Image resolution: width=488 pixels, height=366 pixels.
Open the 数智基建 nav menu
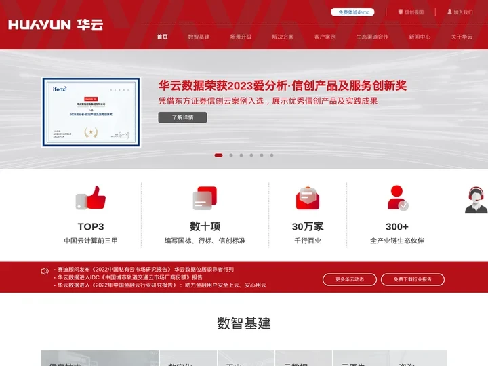coord(199,37)
